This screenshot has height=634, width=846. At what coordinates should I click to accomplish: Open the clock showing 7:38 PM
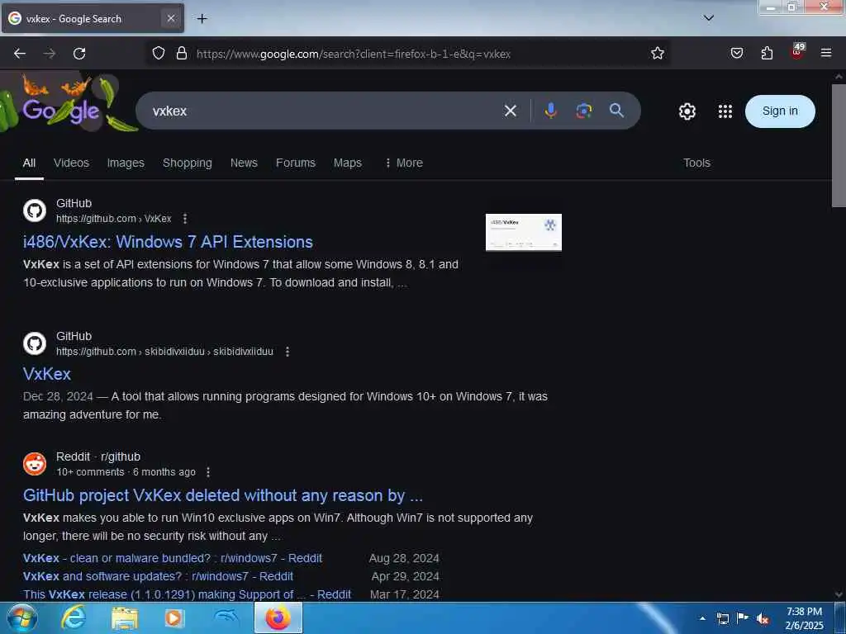tap(804, 618)
